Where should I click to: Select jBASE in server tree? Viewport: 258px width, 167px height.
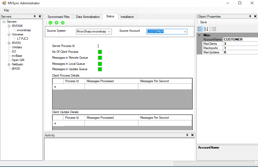point(16,69)
